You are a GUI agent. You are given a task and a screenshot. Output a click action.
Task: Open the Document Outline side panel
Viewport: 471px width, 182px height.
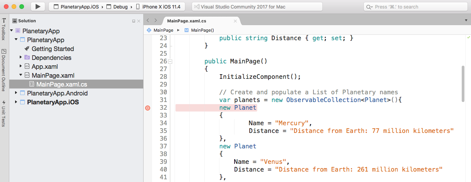point(4,70)
